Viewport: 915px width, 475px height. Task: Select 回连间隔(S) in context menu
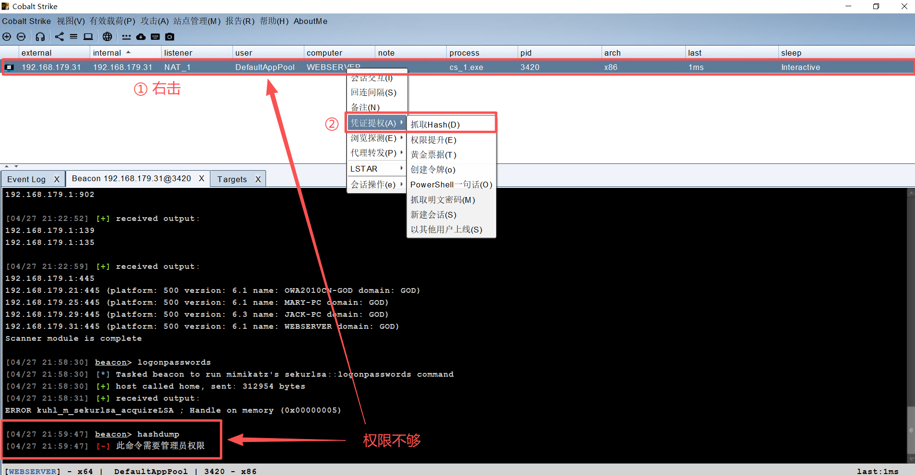click(x=377, y=93)
